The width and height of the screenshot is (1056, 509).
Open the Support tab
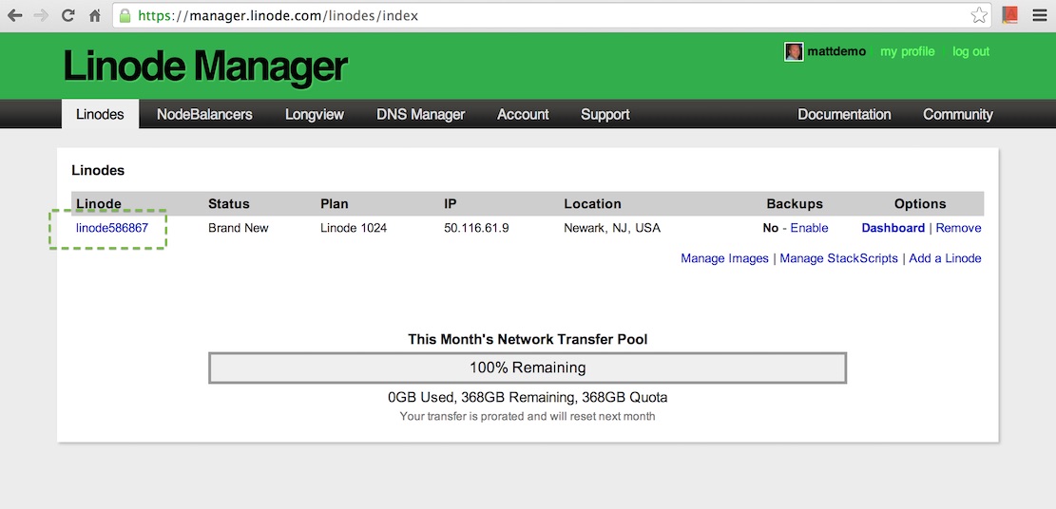605,115
